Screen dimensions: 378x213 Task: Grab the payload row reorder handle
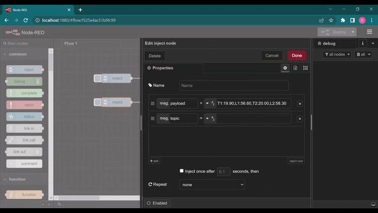pyautogui.click(x=152, y=104)
